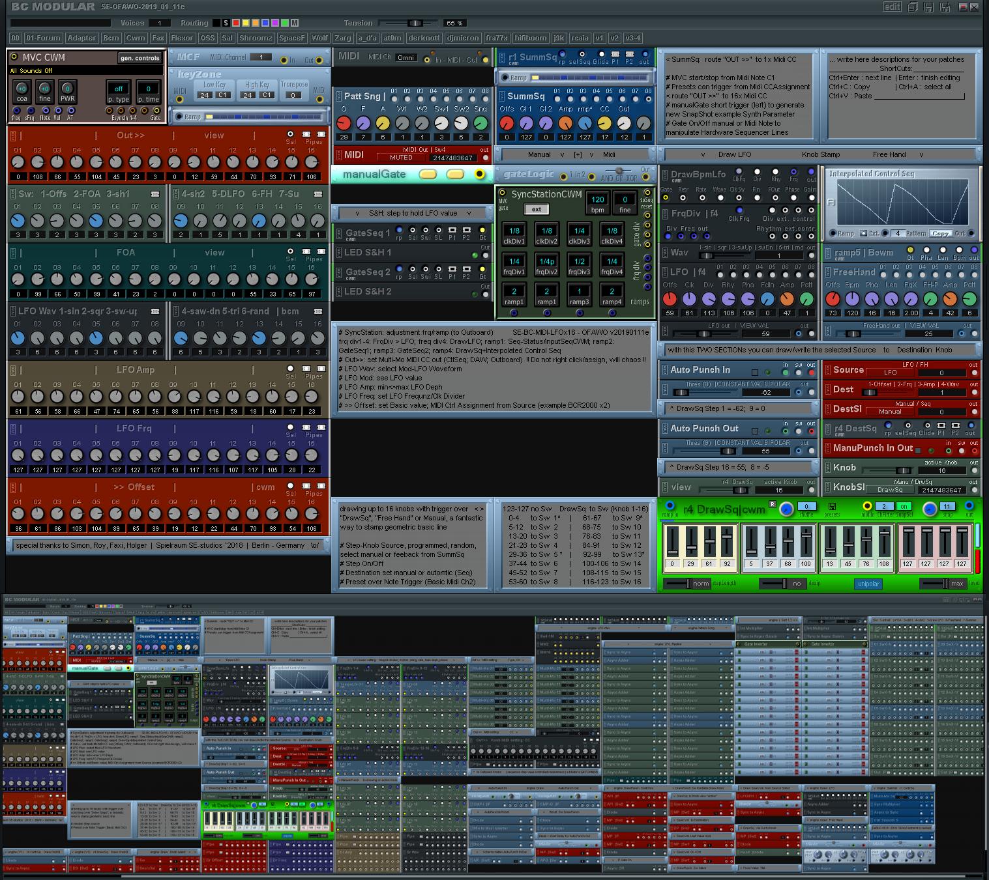Screen dimensions: 989x880
Task: Click the Tension slider handle
Action: [414, 23]
